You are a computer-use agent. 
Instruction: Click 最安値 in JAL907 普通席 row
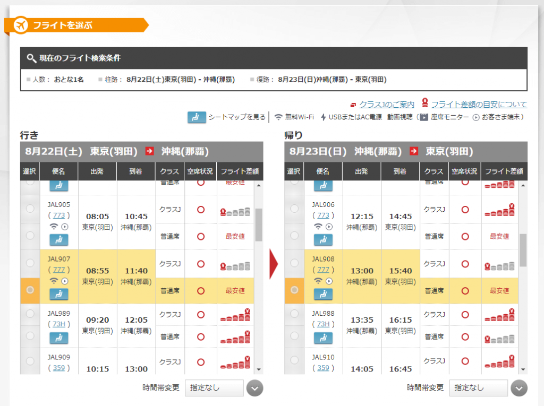click(235, 291)
